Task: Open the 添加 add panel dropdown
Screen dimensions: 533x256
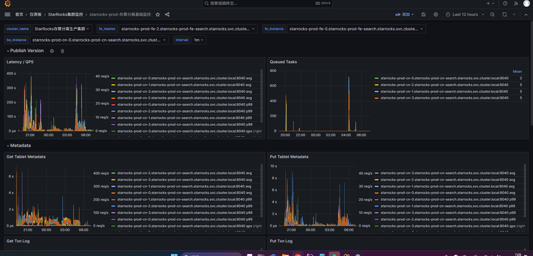Action: coord(405,14)
